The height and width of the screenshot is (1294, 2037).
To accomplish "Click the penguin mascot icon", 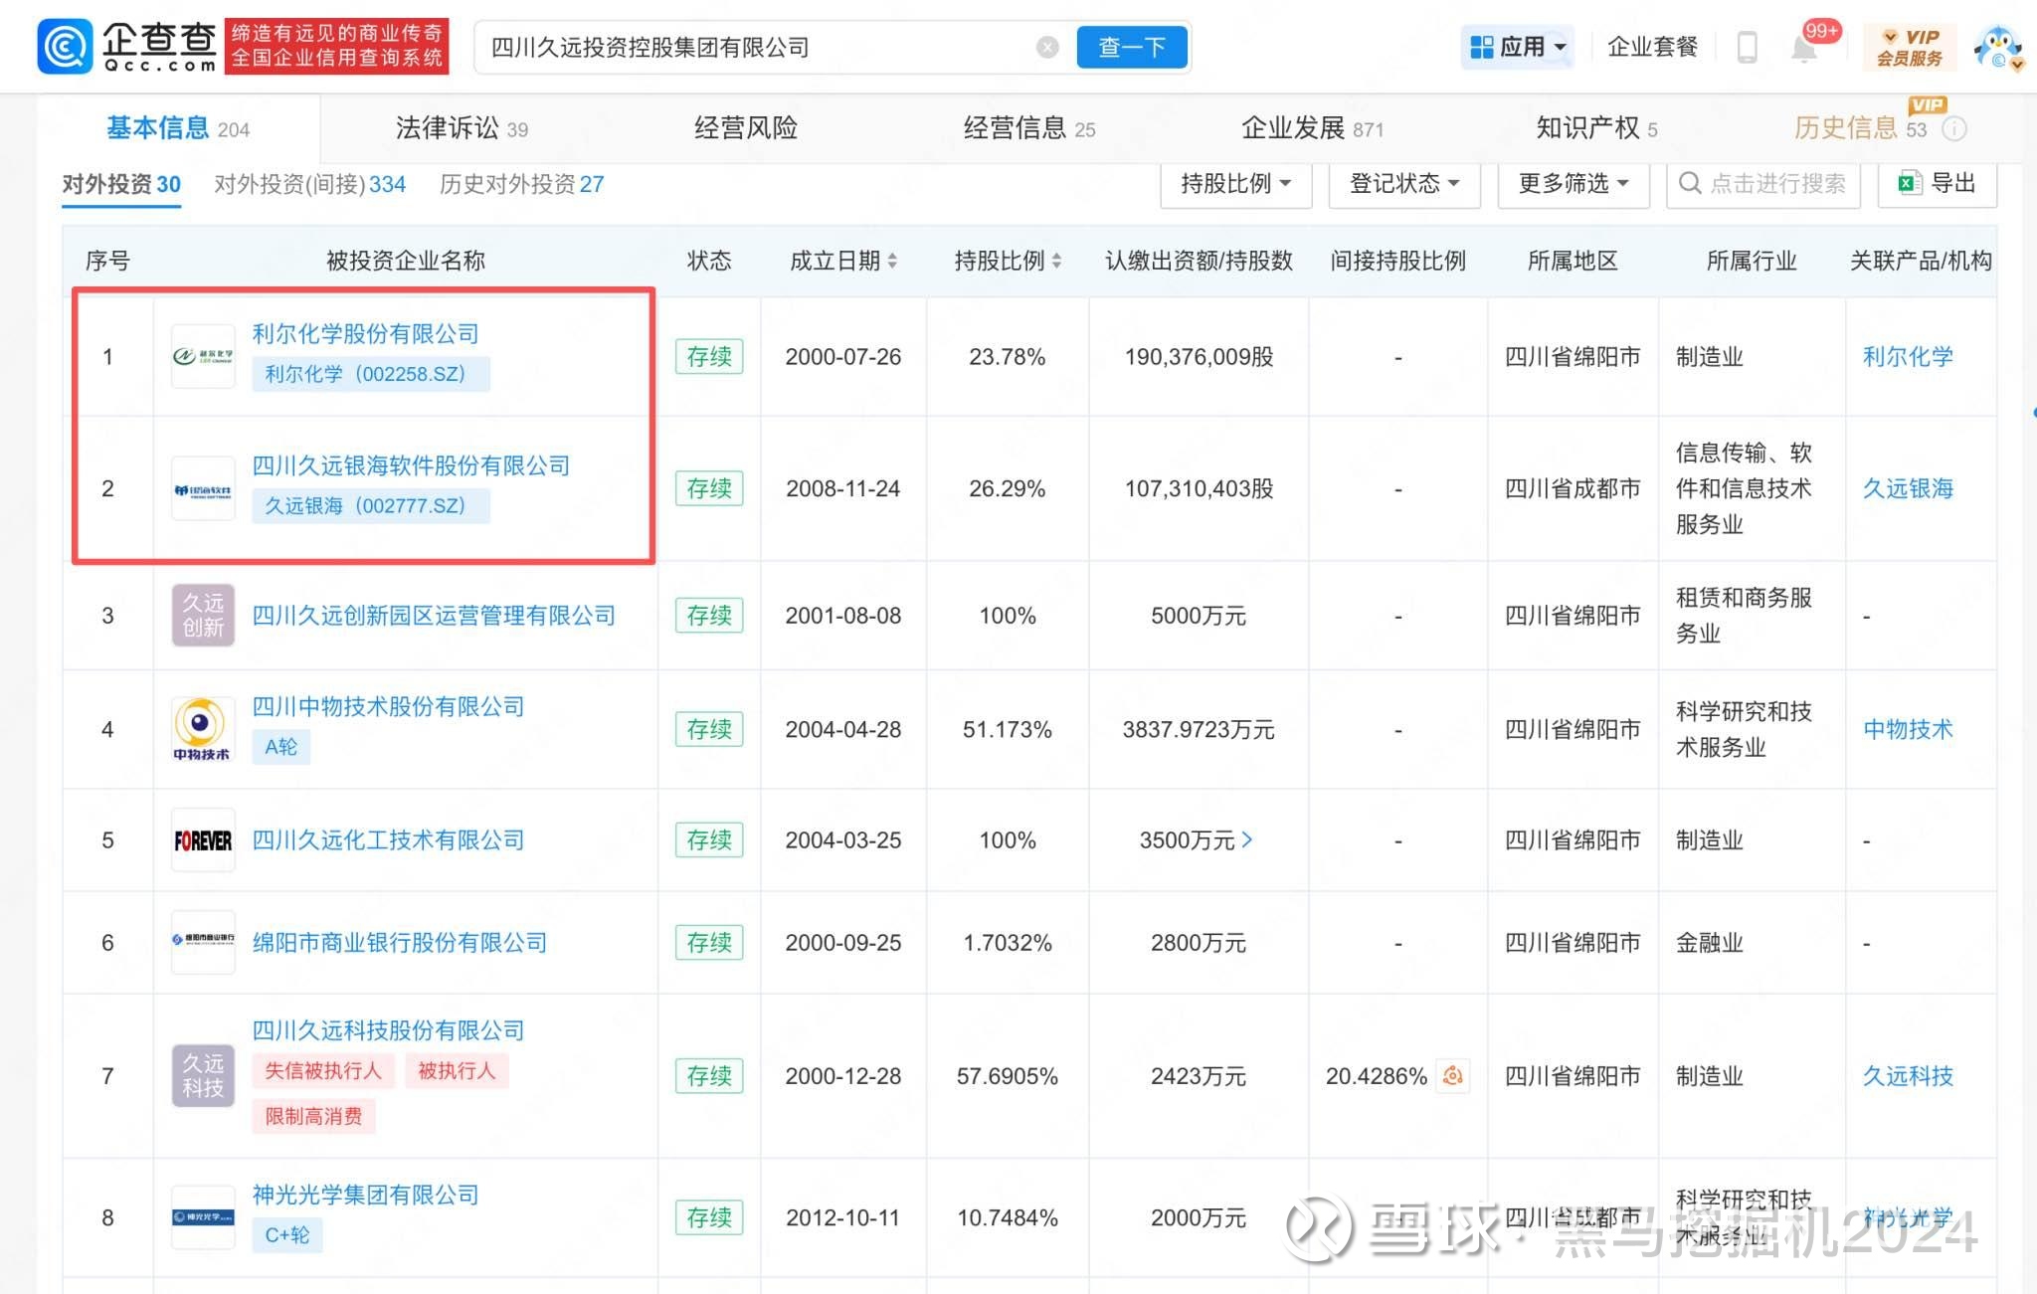I will tap(1997, 46).
